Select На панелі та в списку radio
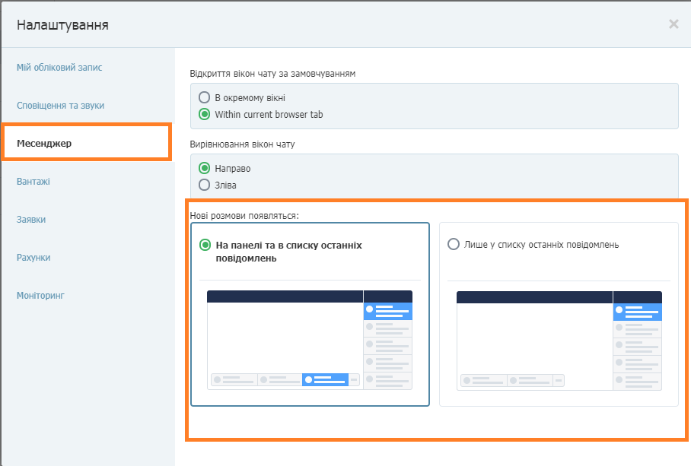The height and width of the screenshot is (466, 691). [205, 245]
